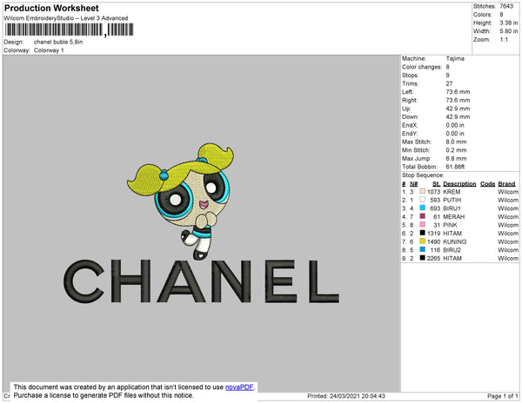The width and height of the screenshot is (522, 403).
Task: Click the 'Min Stitch:' value '0.2 mm'
Action: coord(456,150)
